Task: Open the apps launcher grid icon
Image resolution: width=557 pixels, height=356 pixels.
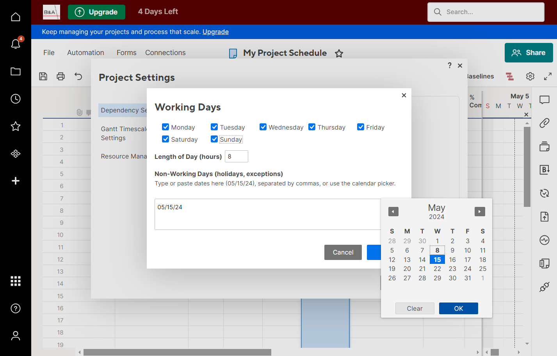Action: click(16, 281)
